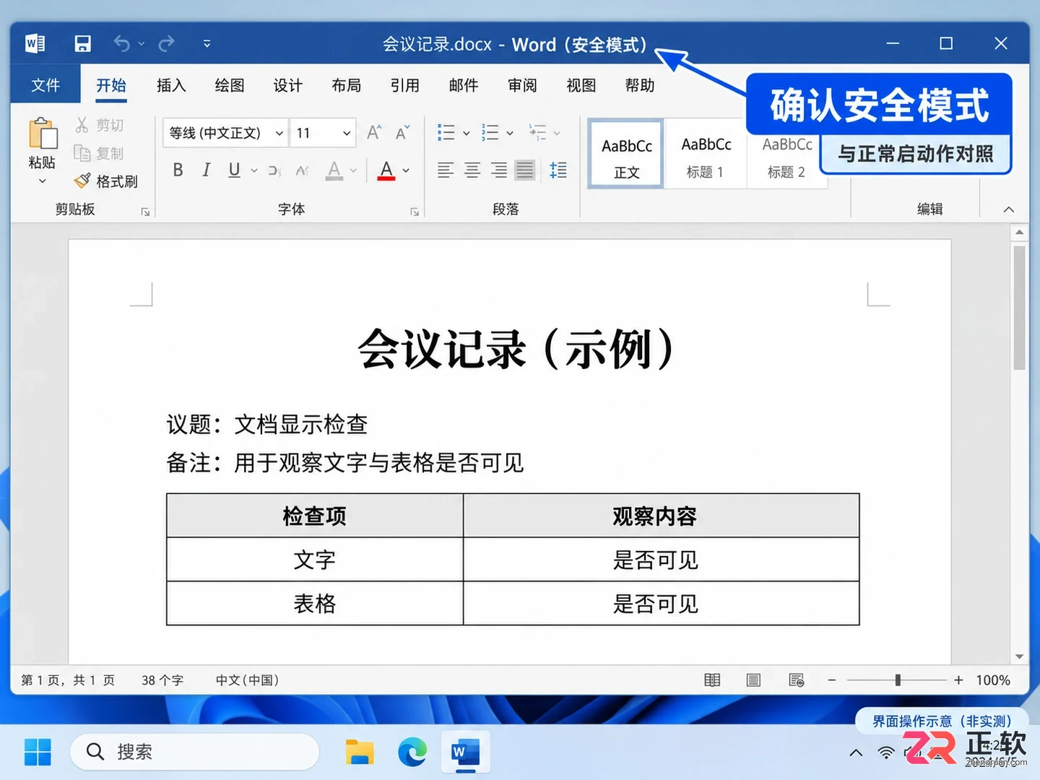
Task: Switch to the 设计 tab
Action: [x=288, y=85]
